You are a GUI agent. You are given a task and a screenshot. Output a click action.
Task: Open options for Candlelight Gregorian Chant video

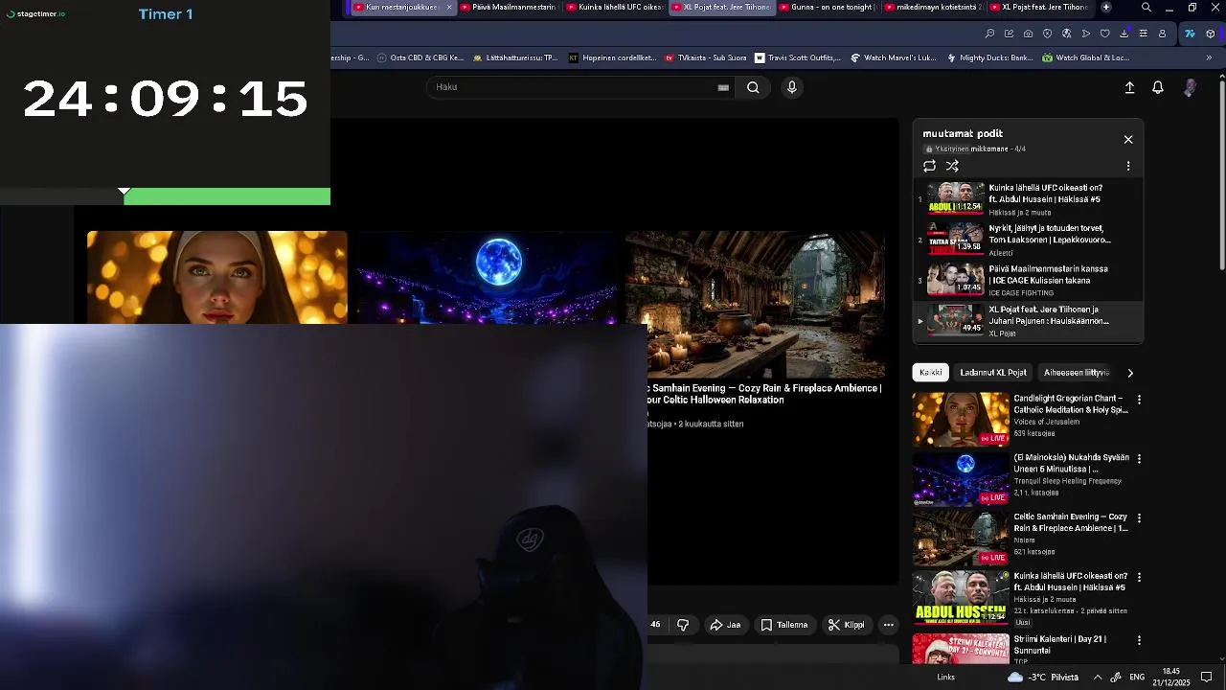pos(1139,399)
